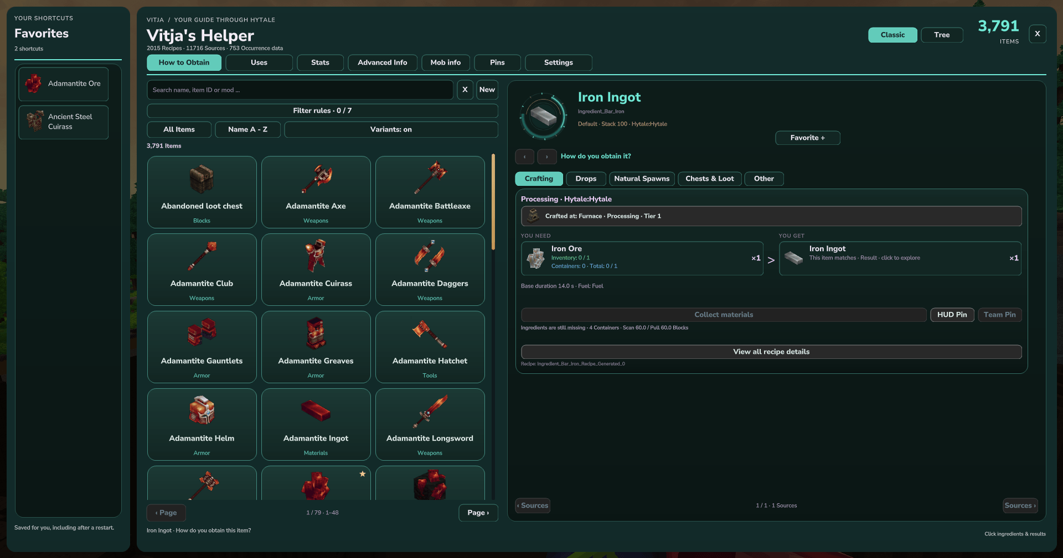Select the Adamantite Cuirass item
Screen dimensions: 1063x558
coord(316,269)
